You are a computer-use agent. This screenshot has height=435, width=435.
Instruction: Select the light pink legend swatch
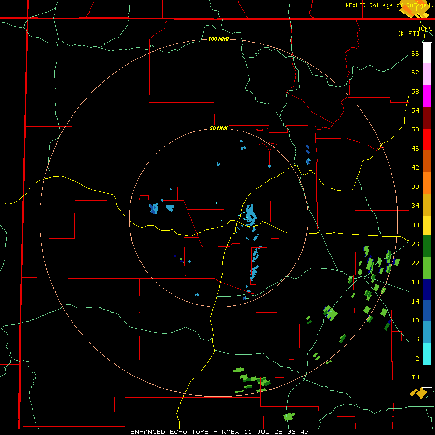click(427, 74)
